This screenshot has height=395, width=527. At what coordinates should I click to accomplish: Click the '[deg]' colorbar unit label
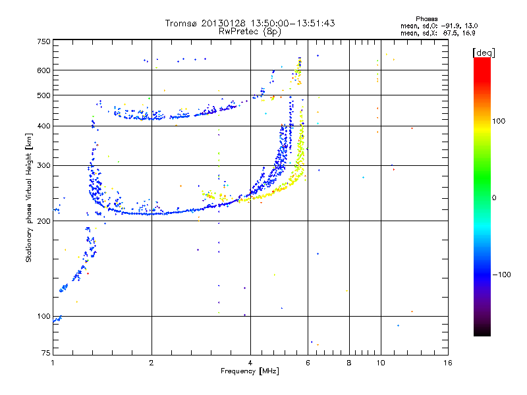(x=484, y=53)
